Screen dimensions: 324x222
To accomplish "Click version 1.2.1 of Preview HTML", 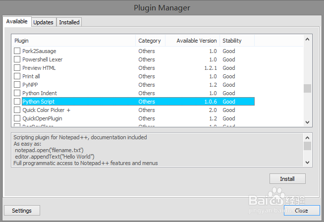I will click(211, 68).
